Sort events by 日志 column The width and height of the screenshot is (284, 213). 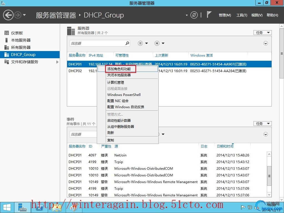(204, 146)
